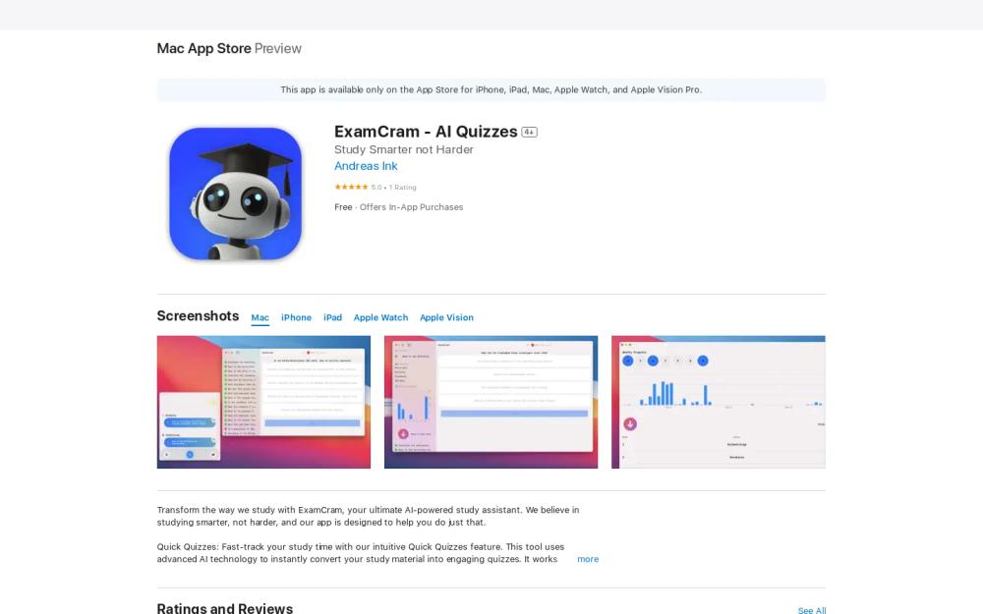
Task: Click the Preview label beside Mac App Store
Action: [x=278, y=48]
